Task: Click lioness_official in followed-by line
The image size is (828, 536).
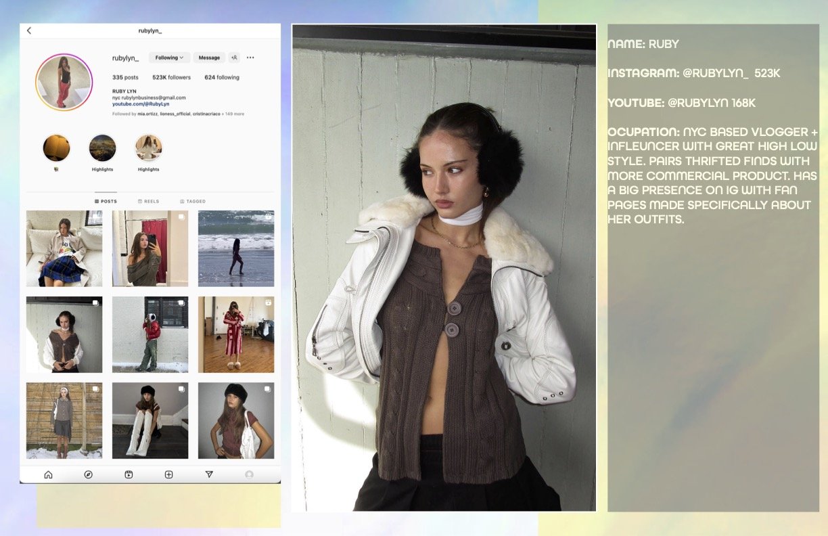Action: 175,114
